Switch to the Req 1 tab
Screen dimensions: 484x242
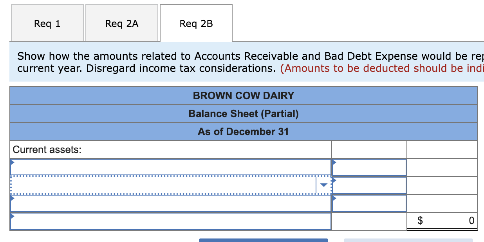[x=47, y=23]
